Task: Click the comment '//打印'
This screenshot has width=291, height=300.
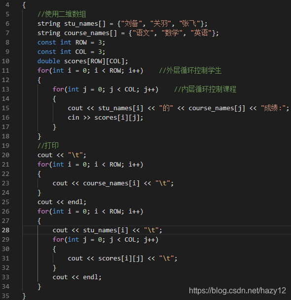Action: coord(48,146)
